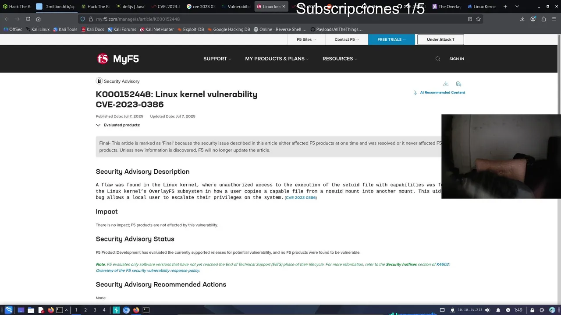Viewport: 561px width, 315px height.
Task: Reload the page with the refresh icon
Action: point(28,19)
